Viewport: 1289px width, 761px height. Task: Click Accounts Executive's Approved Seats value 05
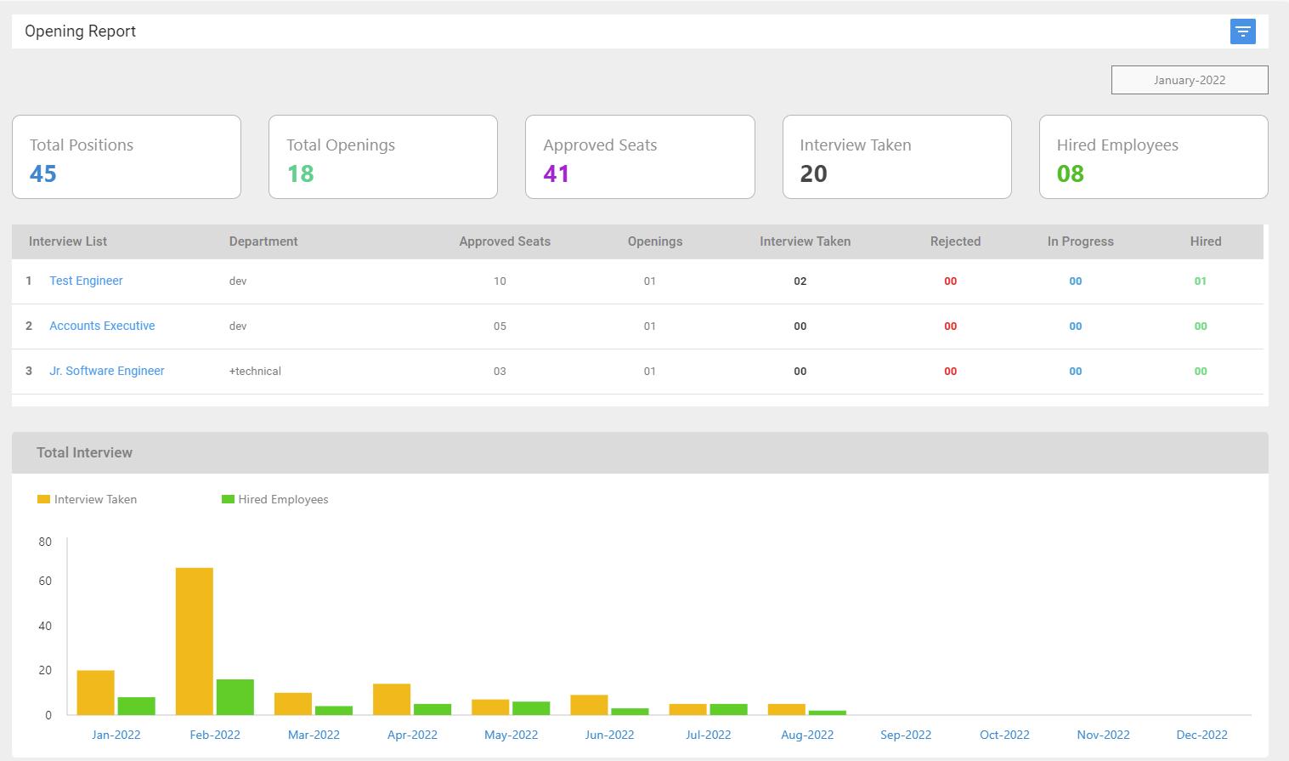(500, 327)
